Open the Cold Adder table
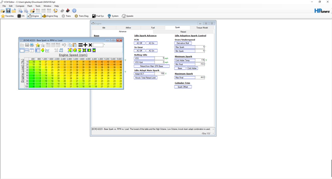 [192, 68]
